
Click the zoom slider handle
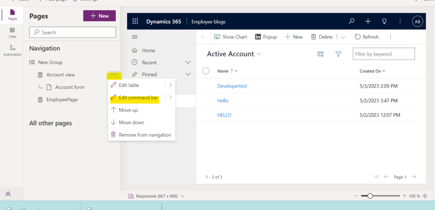pyautogui.click(x=370, y=196)
